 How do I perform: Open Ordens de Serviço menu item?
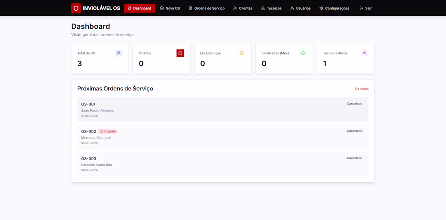pos(207,8)
